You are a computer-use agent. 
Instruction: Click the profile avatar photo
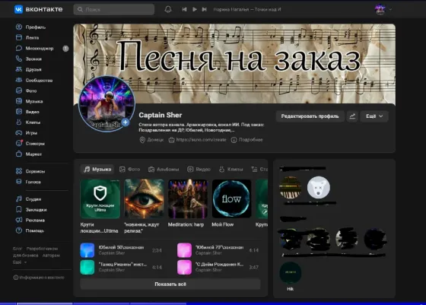[106, 104]
